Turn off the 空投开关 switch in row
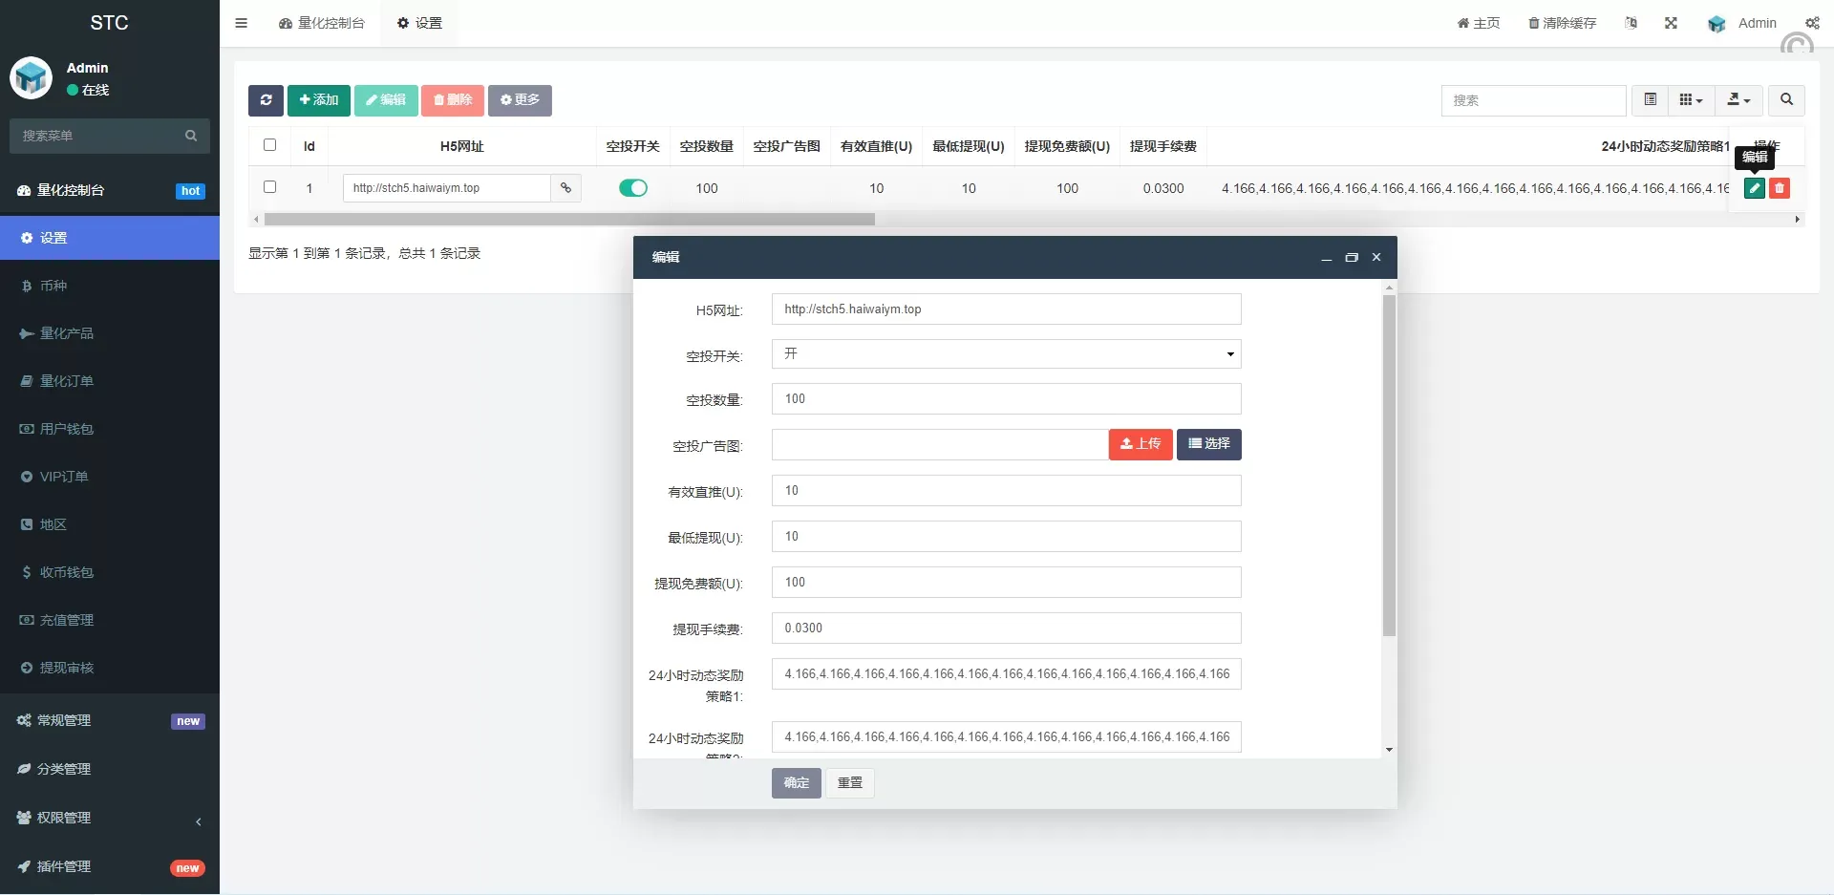This screenshot has height=895, width=1834. click(x=632, y=188)
